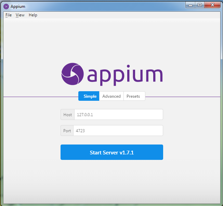
Task: Focus the Port input field showing 4723
Action: coord(118,131)
